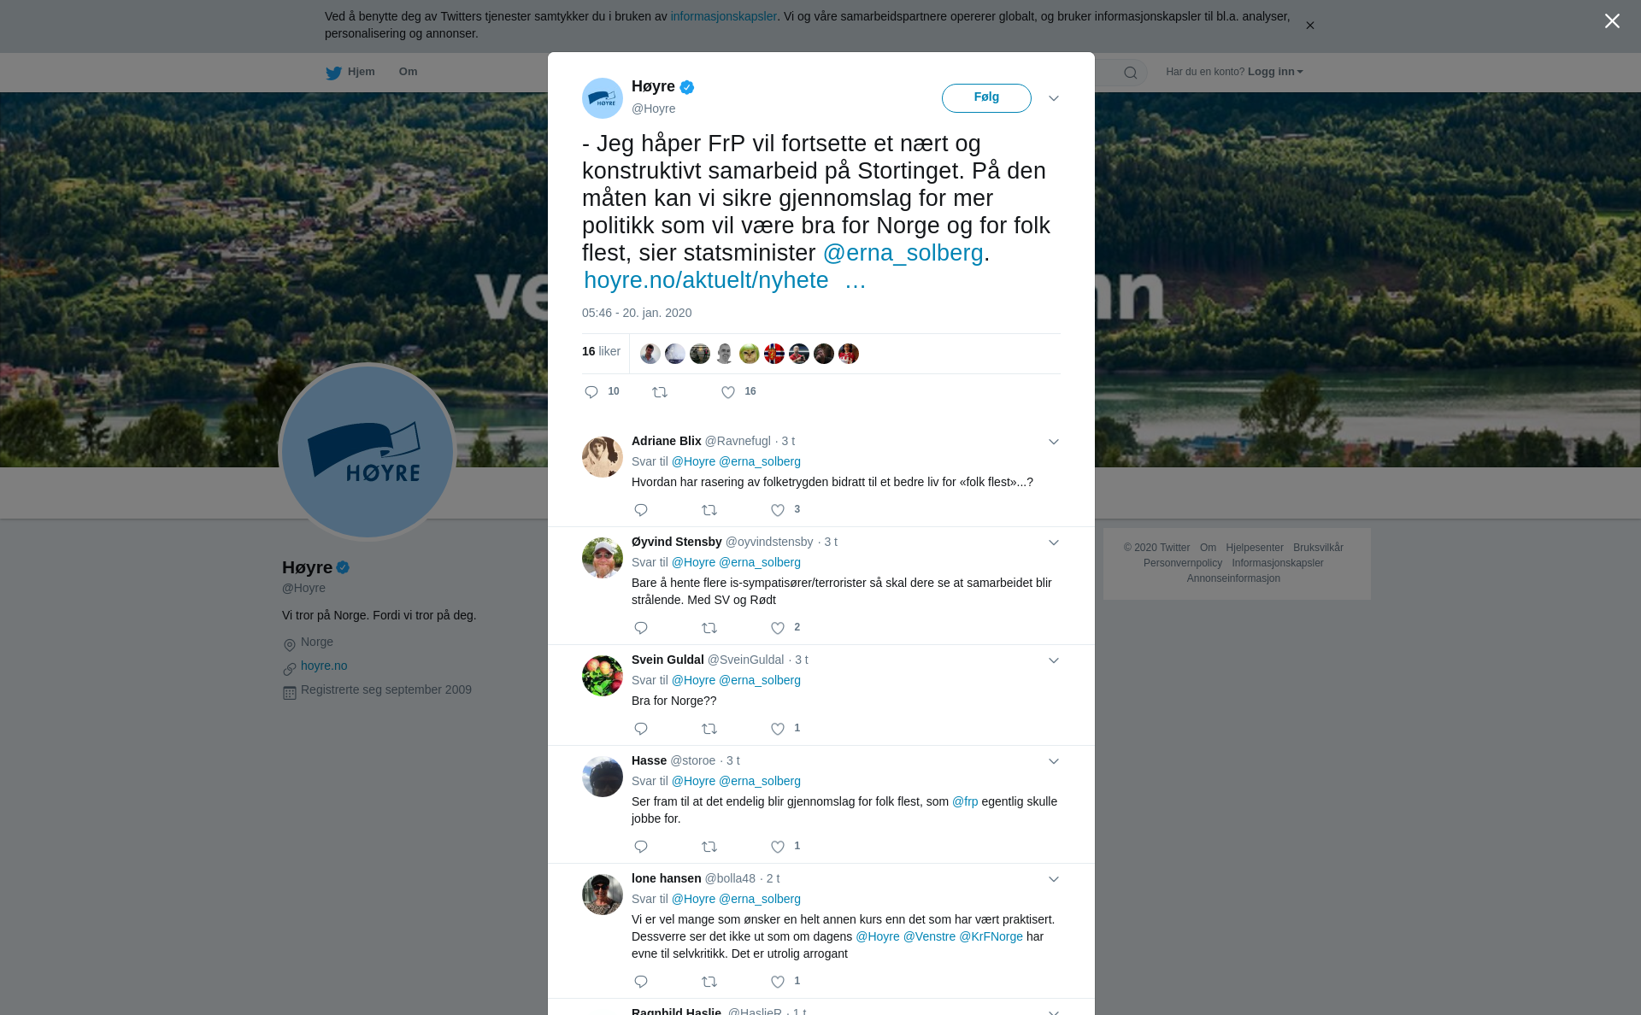This screenshot has height=1015, width=1641.
Task: Retweet Øyvind Stensby's reply
Action: tap(709, 628)
